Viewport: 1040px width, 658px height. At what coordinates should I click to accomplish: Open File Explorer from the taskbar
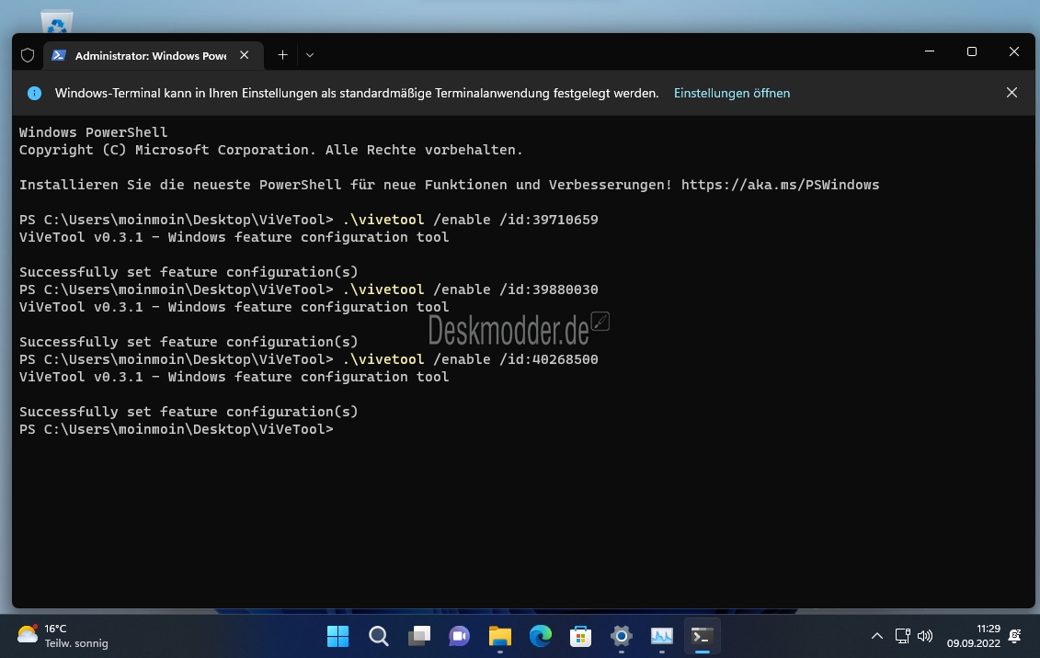coord(500,636)
